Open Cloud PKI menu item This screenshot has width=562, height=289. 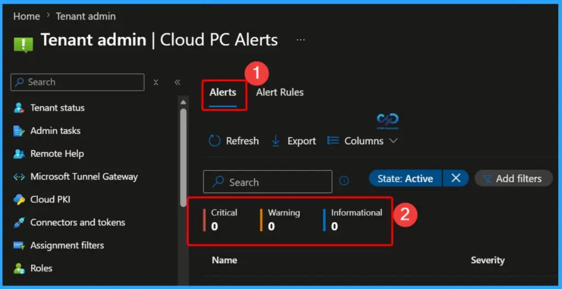pyautogui.click(x=50, y=200)
